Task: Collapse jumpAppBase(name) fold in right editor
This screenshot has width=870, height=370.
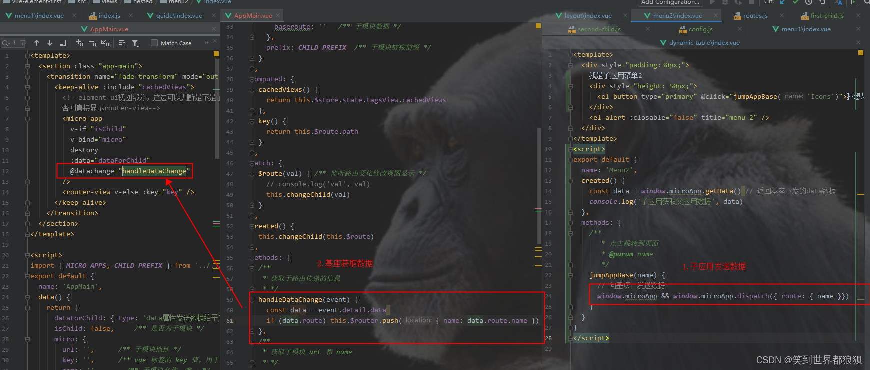Action: click(570, 275)
